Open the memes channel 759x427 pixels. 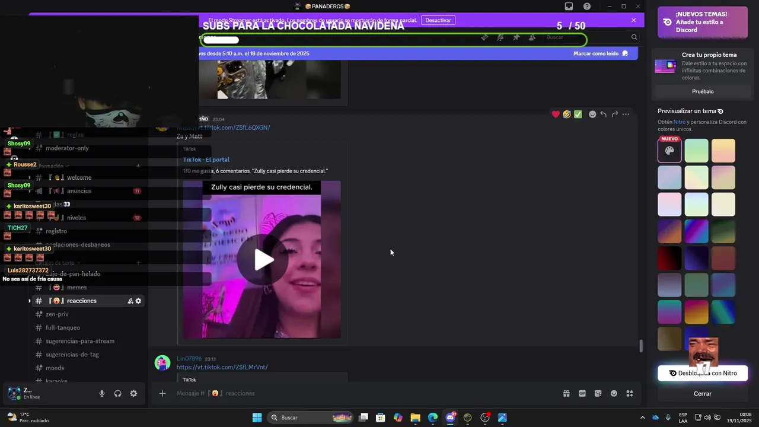coord(76,288)
